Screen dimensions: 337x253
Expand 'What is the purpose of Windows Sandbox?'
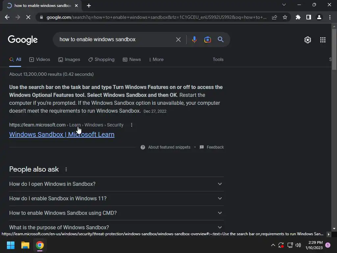coord(117,227)
